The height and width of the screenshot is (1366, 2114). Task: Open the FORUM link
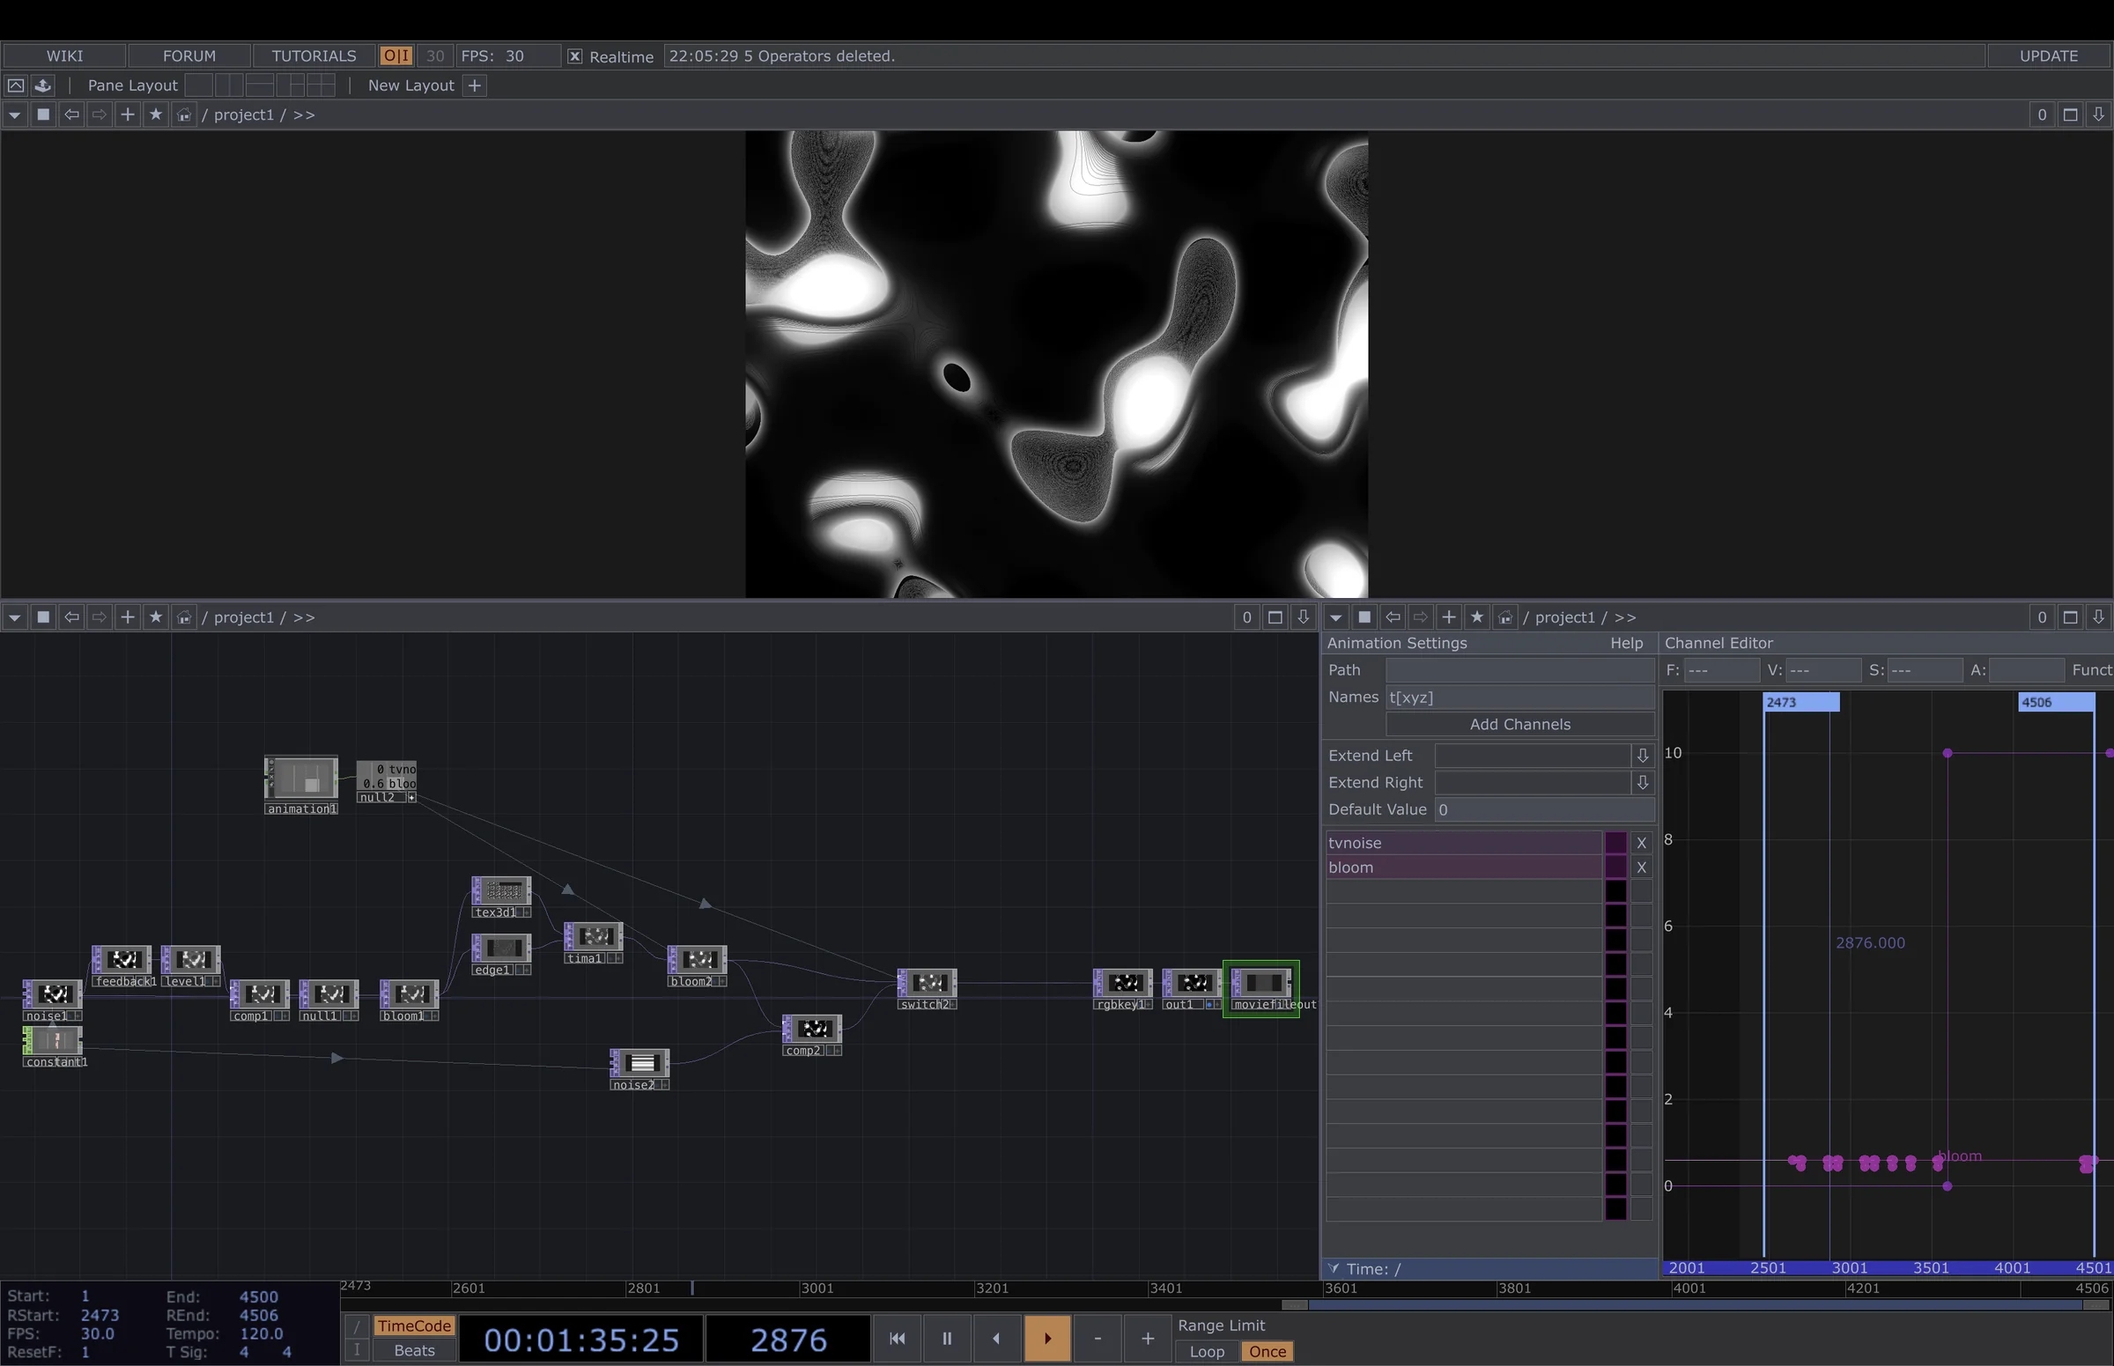(189, 55)
